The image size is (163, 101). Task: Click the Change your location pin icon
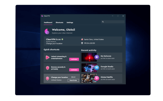47,78
